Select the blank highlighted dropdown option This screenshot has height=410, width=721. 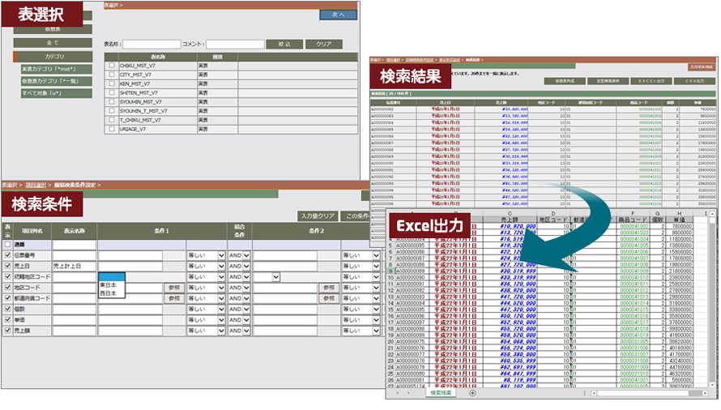pyautogui.click(x=112, y=277)
